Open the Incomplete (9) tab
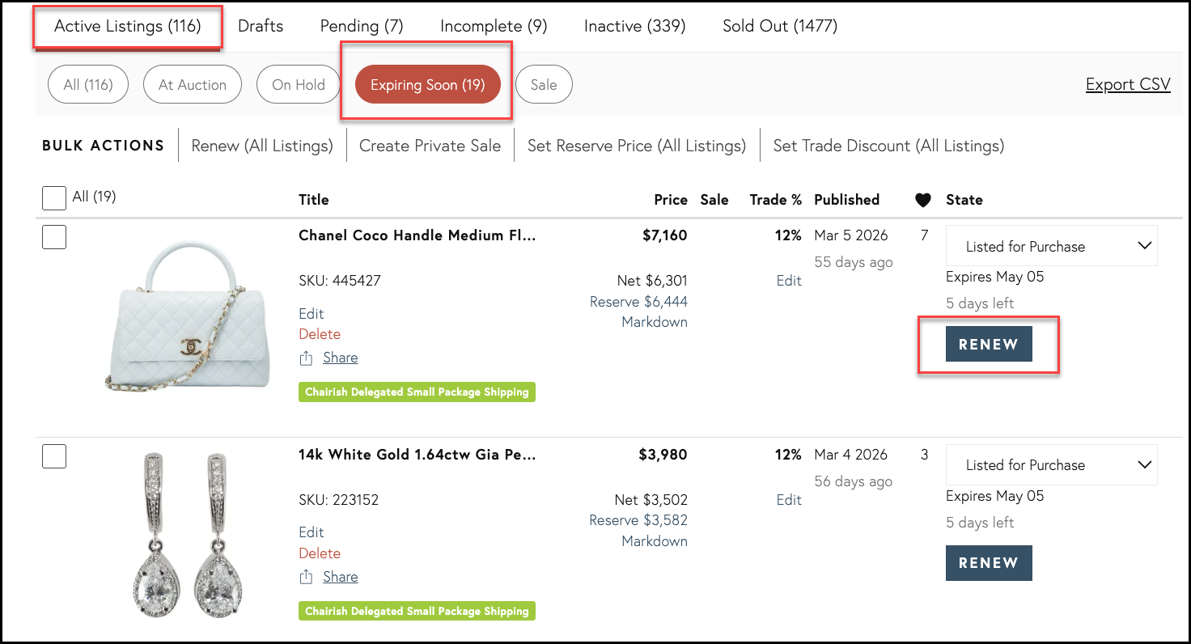The width and height of the screenshot is (1191, 644). point(494,26)
